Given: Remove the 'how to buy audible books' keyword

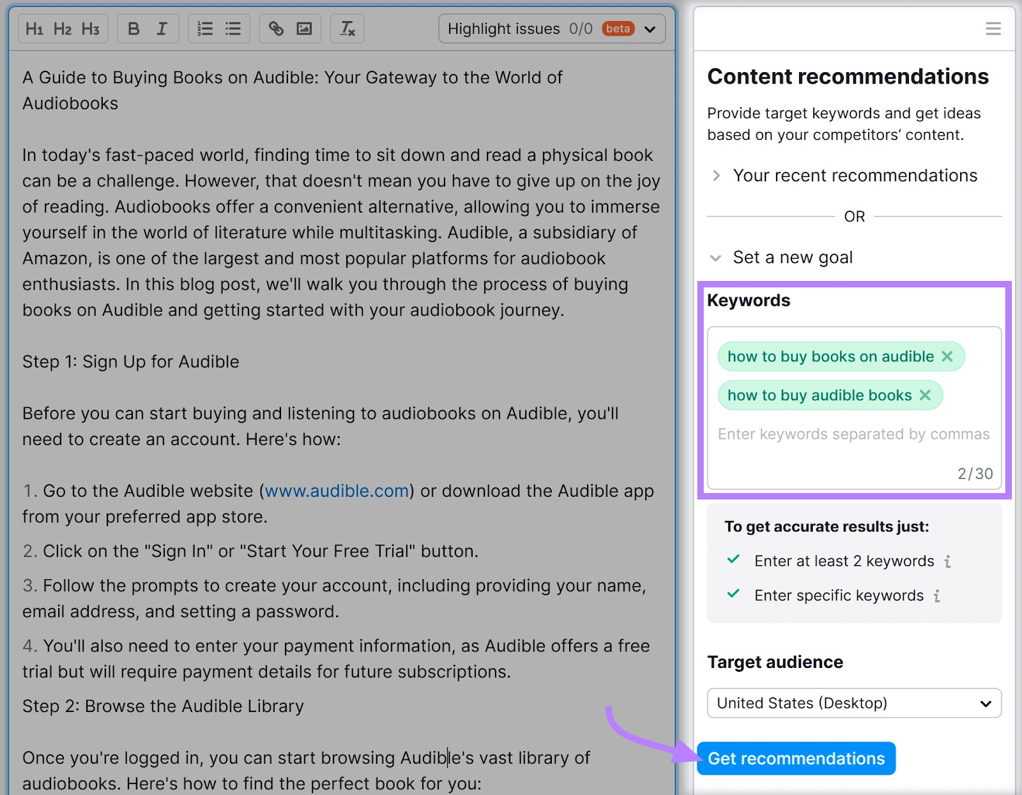Looking at the screenshot, I should click(926, 395).
